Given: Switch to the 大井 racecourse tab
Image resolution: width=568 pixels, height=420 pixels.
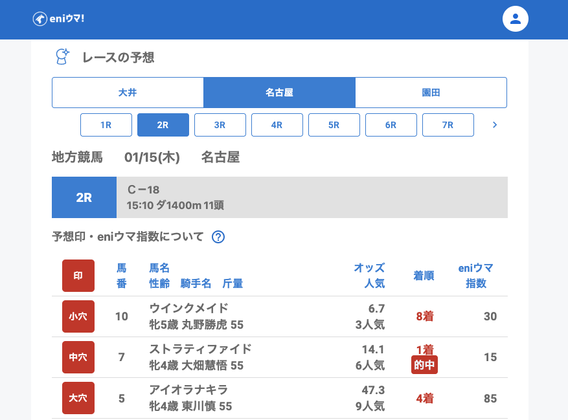Looking at the screenshot, I should 128,93.
